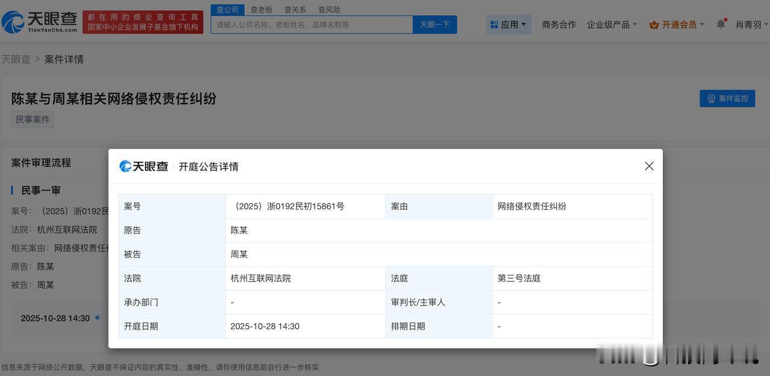The width and height of the screenshot is (770, 376).
Task: Select the 查老板 search tab
Action: [x=261, y=10]
